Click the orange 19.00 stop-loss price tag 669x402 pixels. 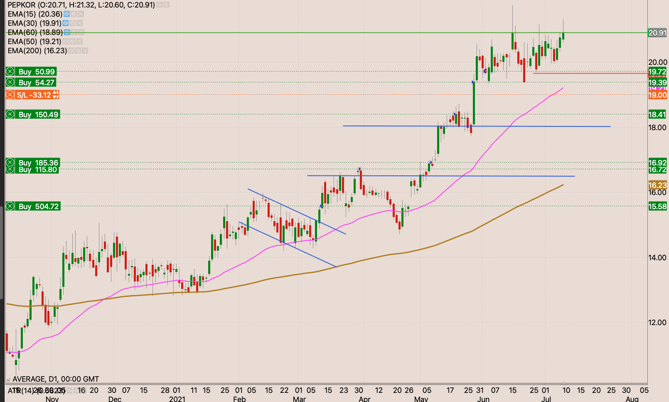click(x=657, y=95)
